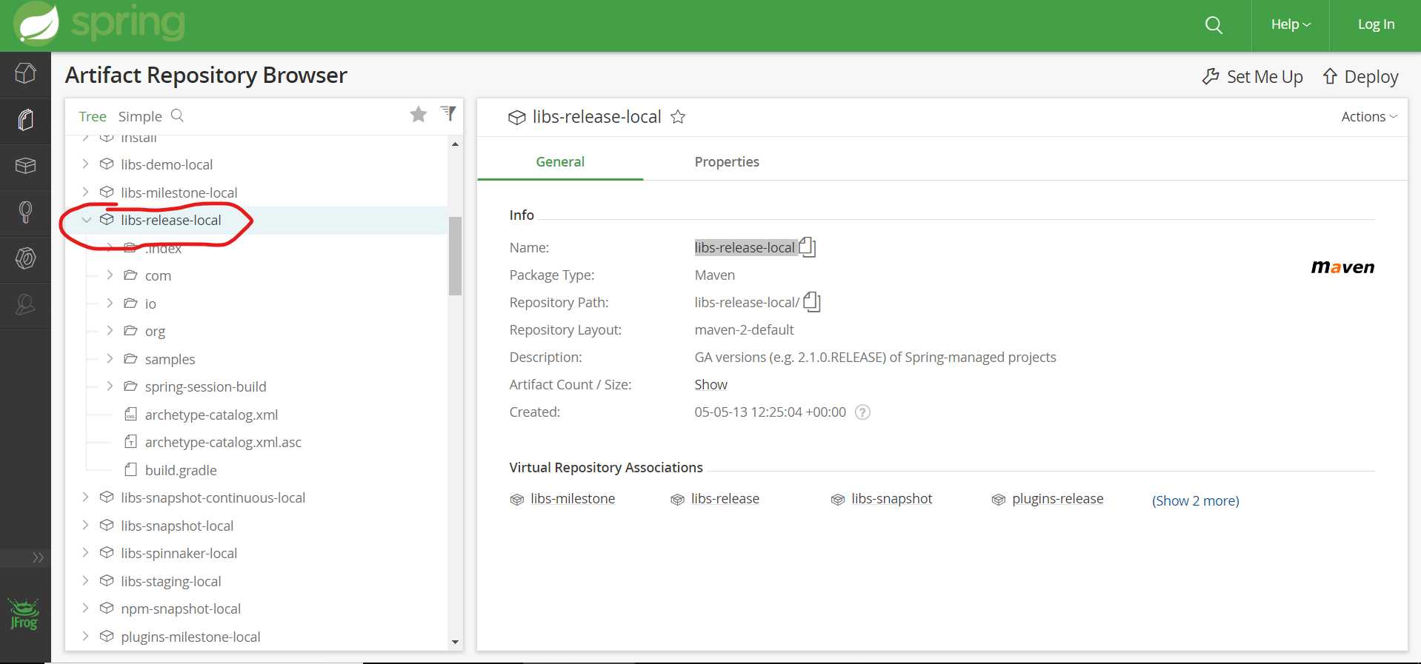Select npm-snapshot-local repository

click(181, 608)
